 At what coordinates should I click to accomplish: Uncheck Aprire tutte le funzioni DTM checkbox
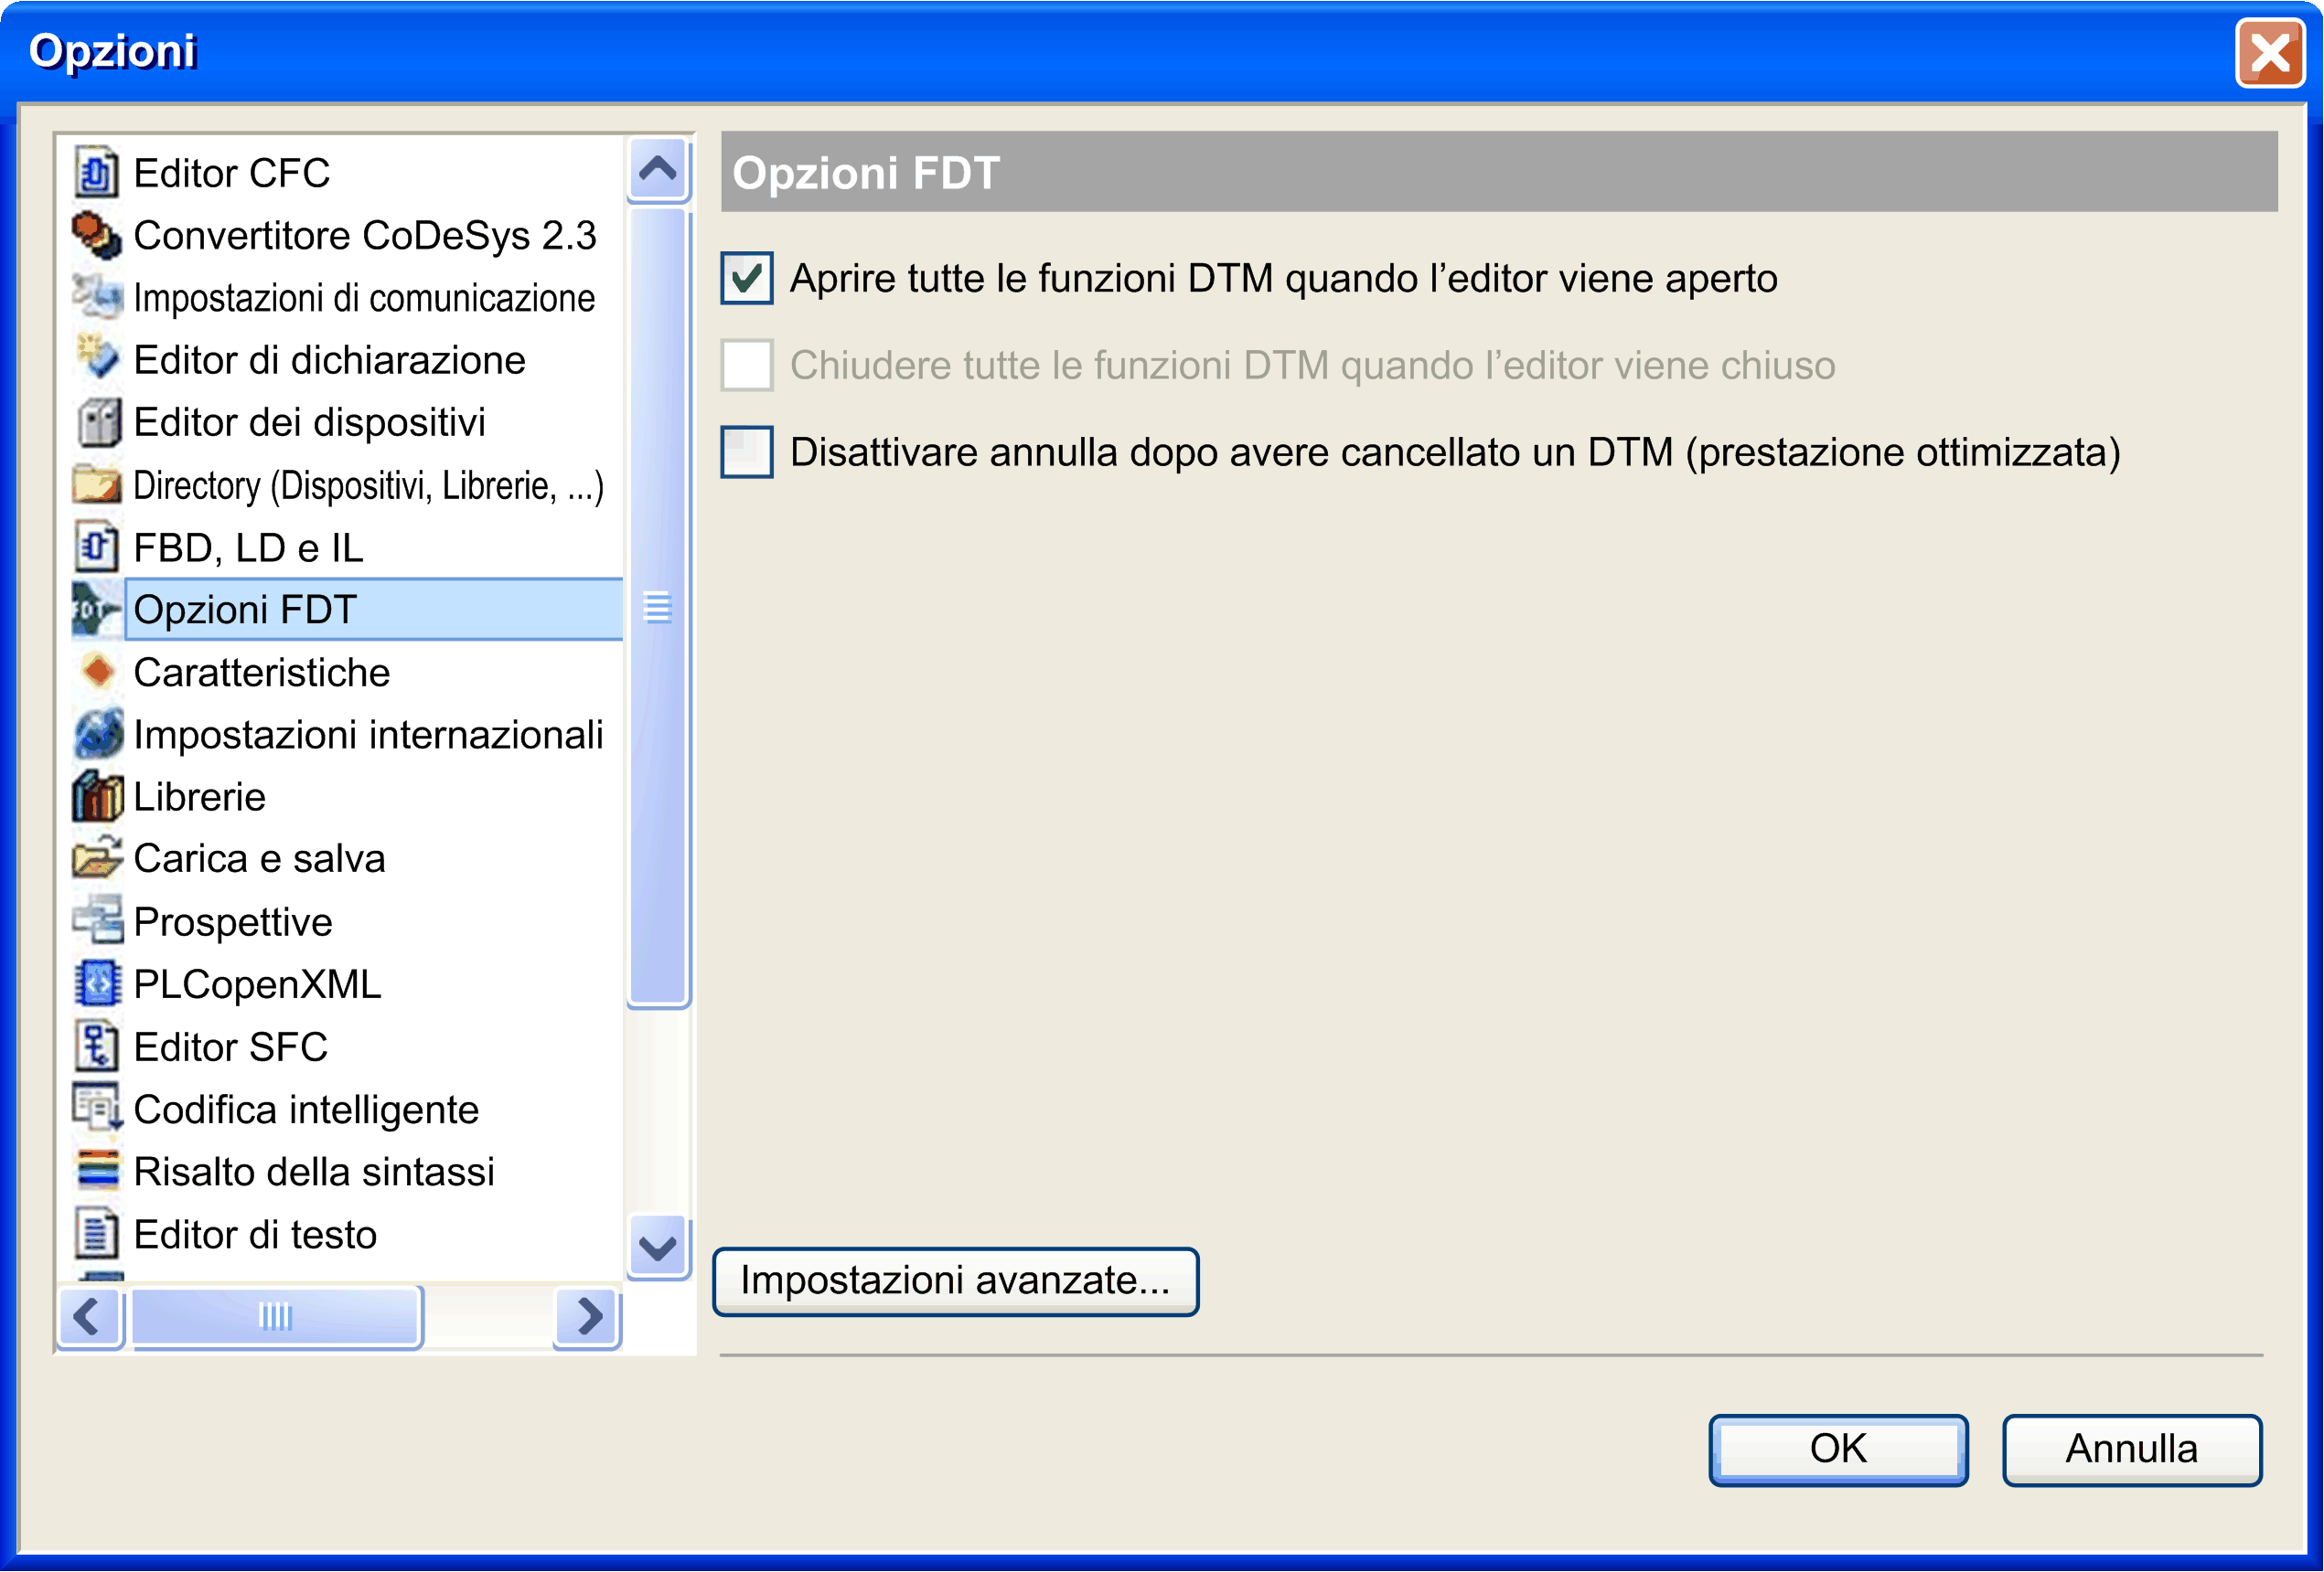[x=746, y=279]
